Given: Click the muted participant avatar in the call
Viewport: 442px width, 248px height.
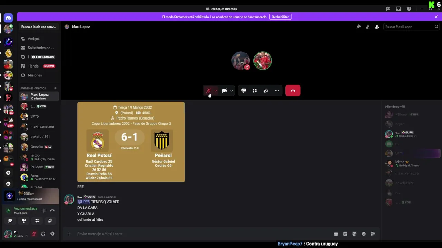Looking at the screenshot, I should point(240,61).
